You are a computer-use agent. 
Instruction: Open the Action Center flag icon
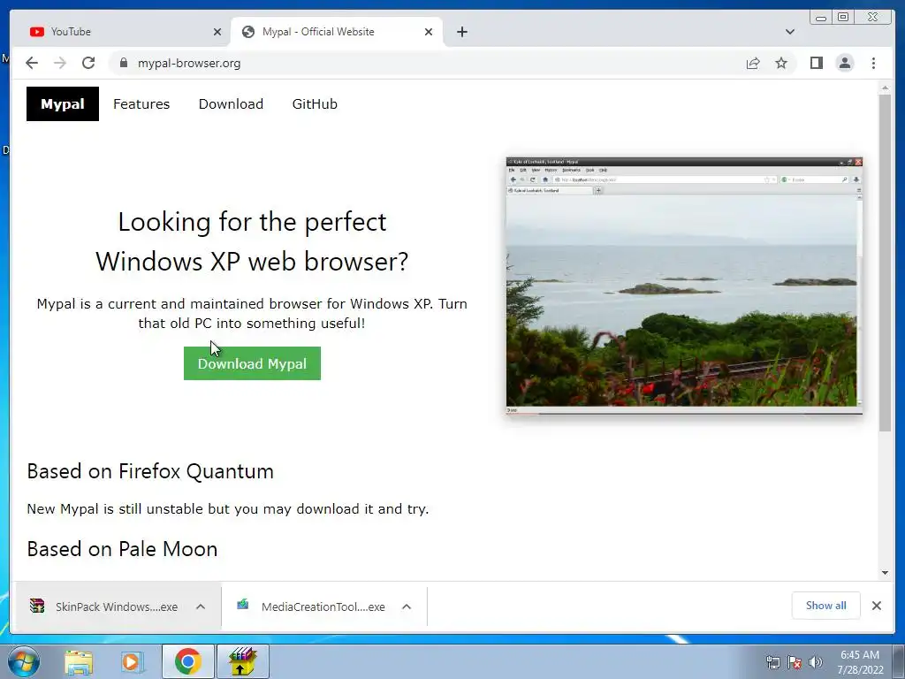795,662
